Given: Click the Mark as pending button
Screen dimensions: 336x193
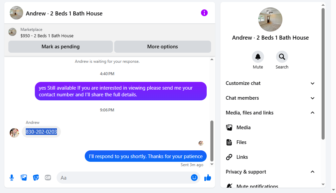Looking at the screenshot, I should coord(61,47).
